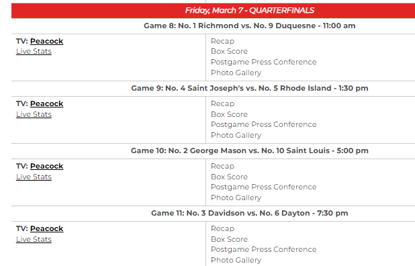Viewport: 415px width, 266px height.
Task: Open Live Stats for Saint Joseph's game
Action: [x=34, y=114]
